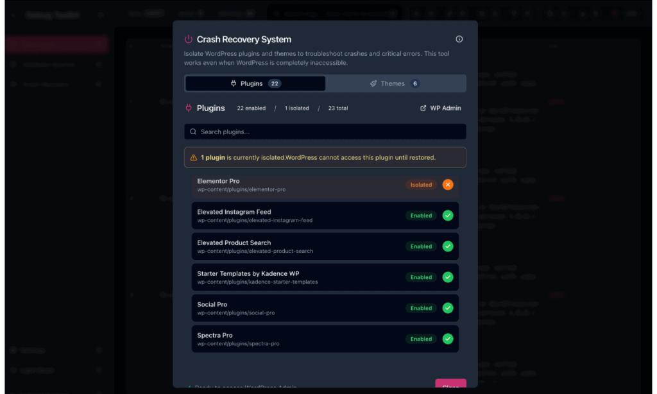Click path wp-content/plugins/elementor-pro
The width and height of the screenshot is (657, 394).
(241, 189)
